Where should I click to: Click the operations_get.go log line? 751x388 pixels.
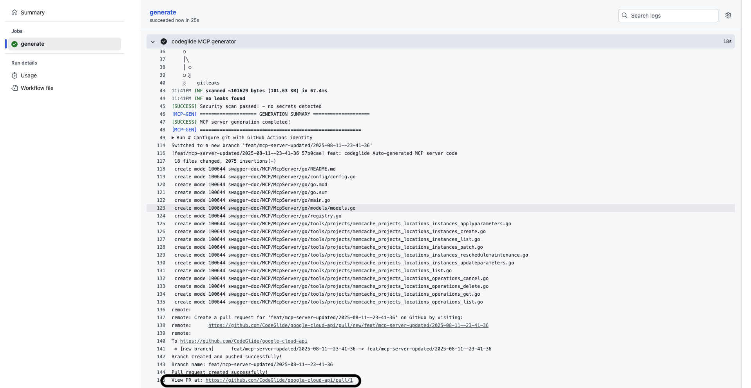(x=327, y=294)
